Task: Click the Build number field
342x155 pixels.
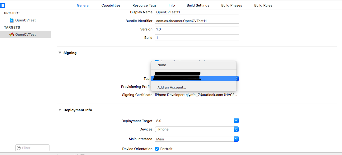Action: coord(197,38)
